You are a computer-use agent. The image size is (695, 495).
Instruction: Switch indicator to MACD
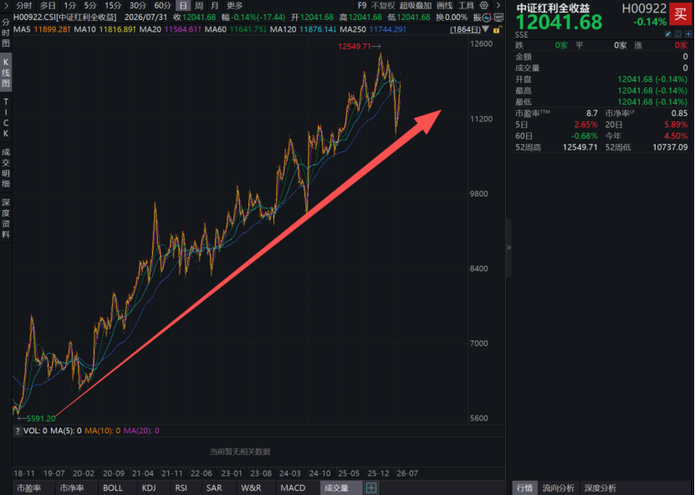293,488
